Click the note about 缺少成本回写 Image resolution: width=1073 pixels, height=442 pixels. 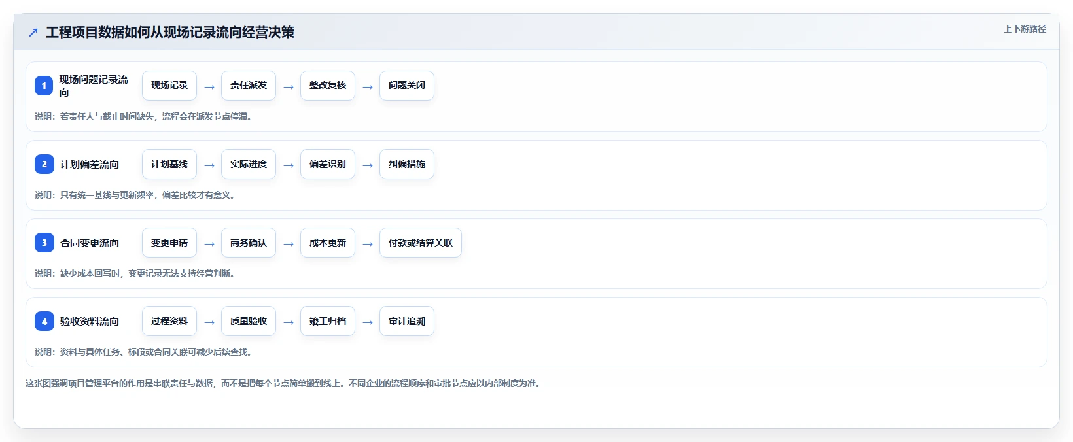coord(135,273)
